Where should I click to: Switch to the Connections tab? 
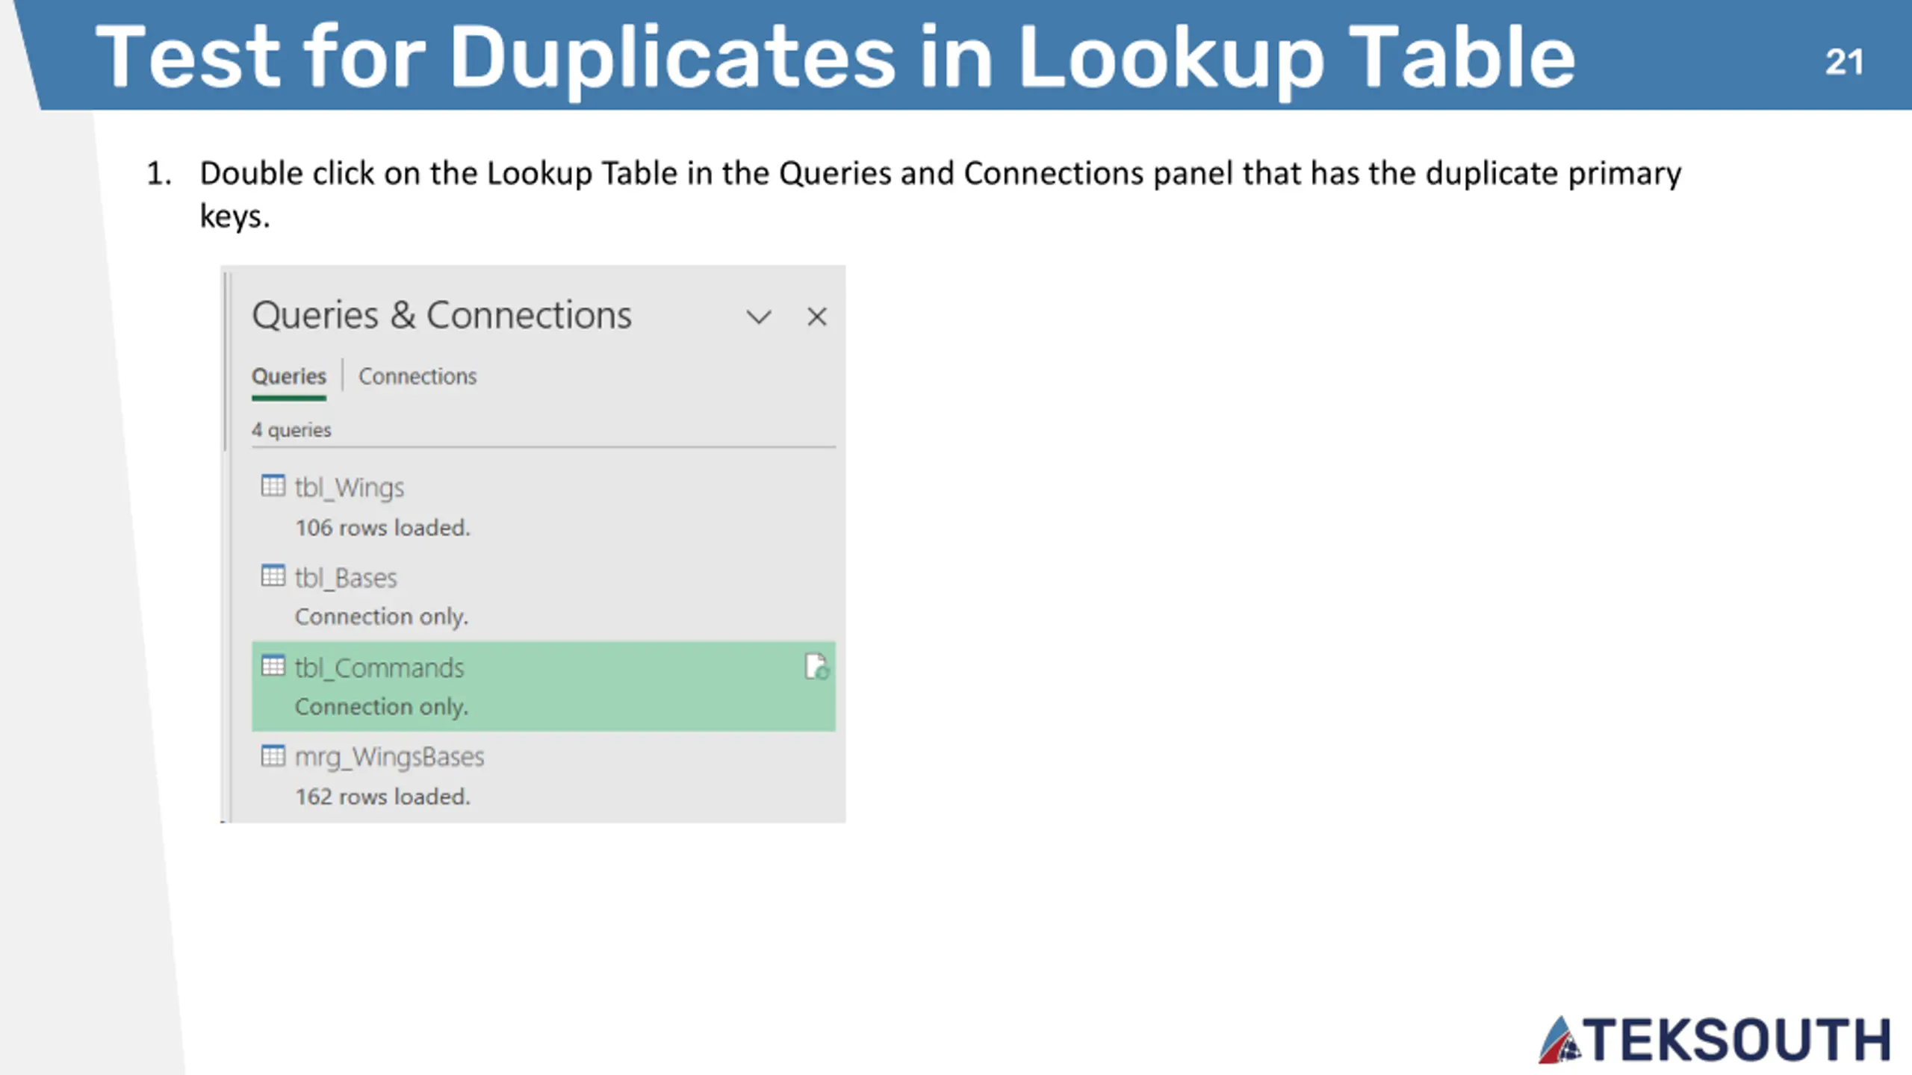[x=418, y=376]
